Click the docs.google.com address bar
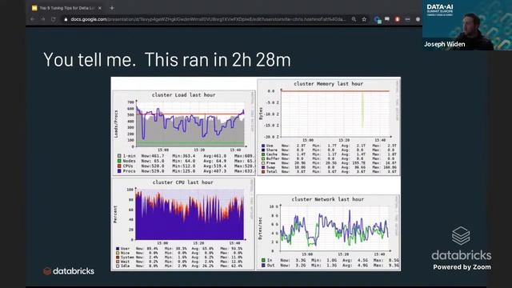This screenshot has width=512, height=288. pos(208,19)
